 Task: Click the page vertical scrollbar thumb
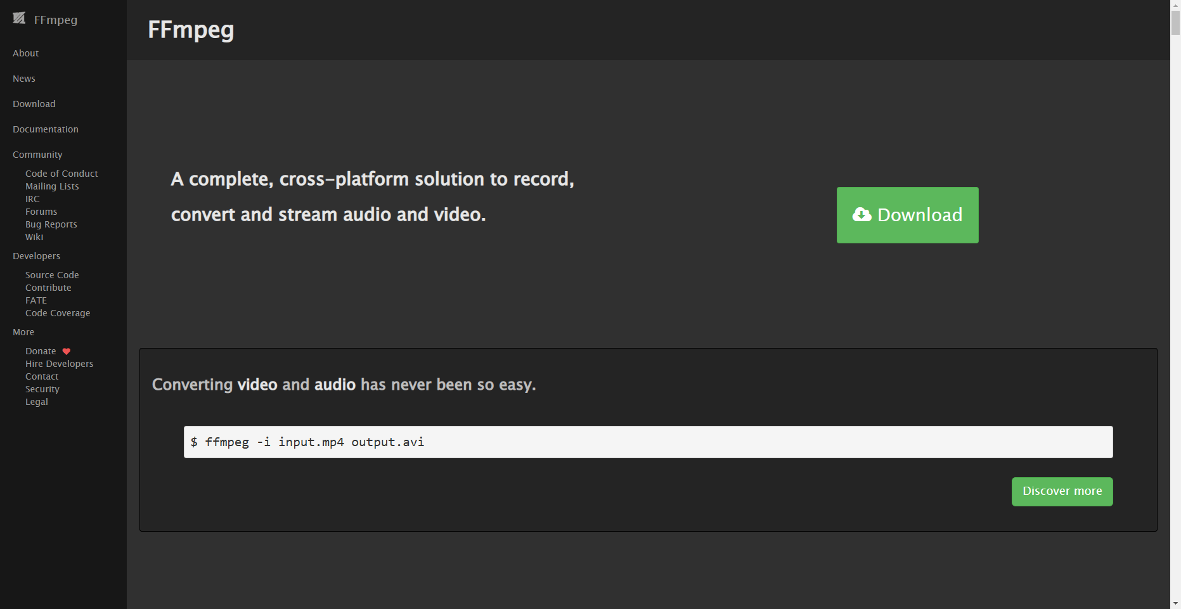click(1175, 23)
